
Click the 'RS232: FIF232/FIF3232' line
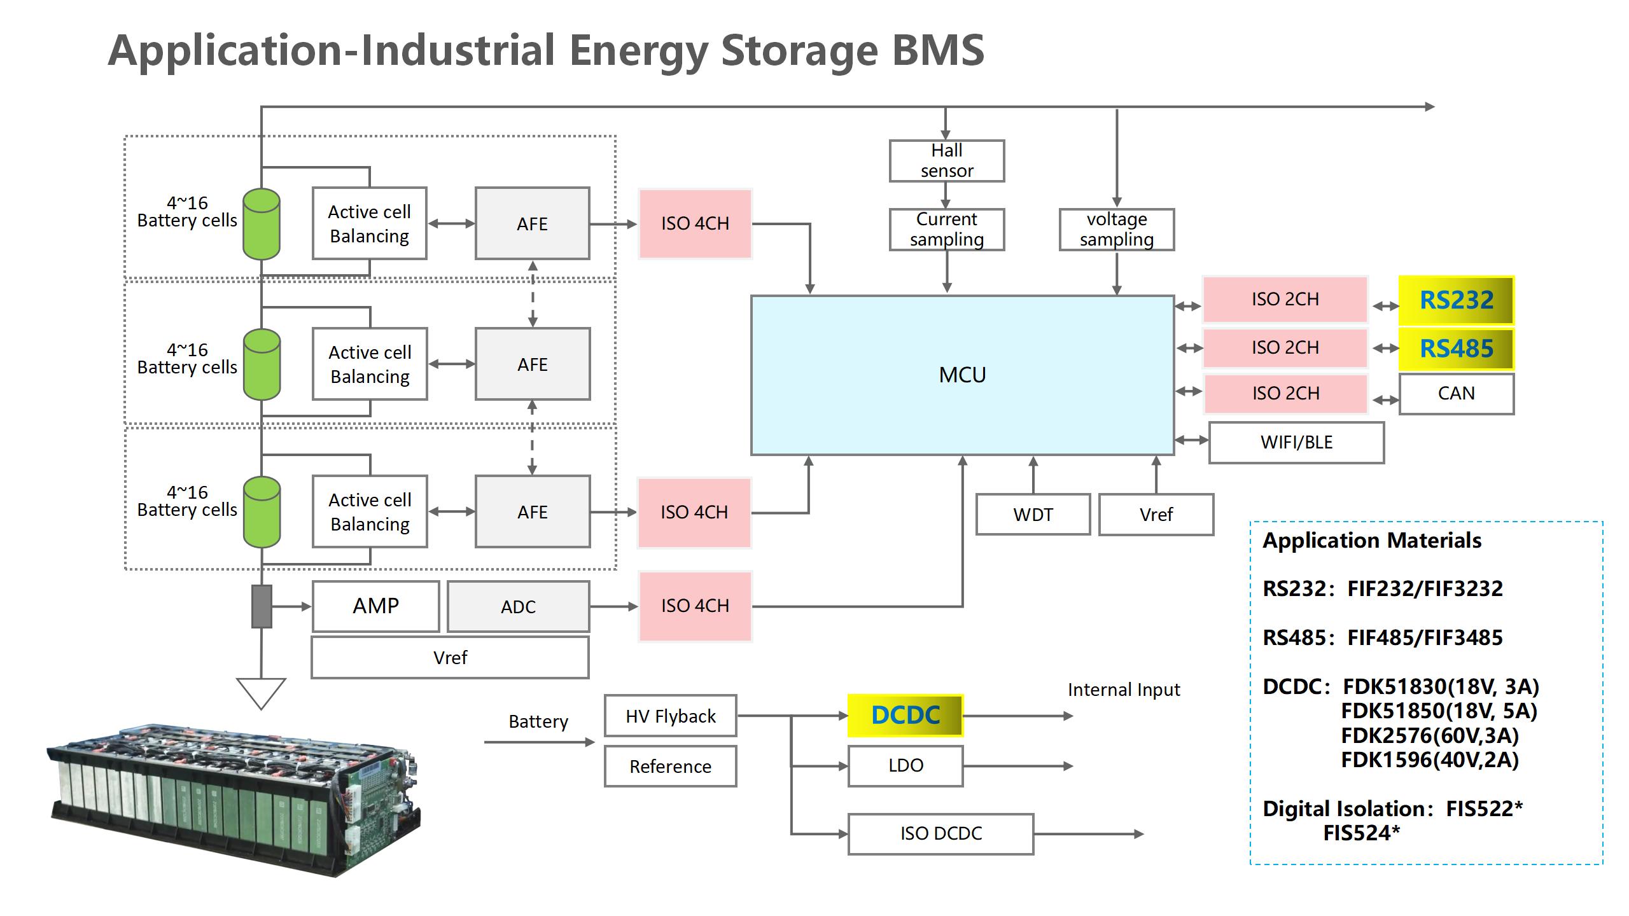point(1383,589)
